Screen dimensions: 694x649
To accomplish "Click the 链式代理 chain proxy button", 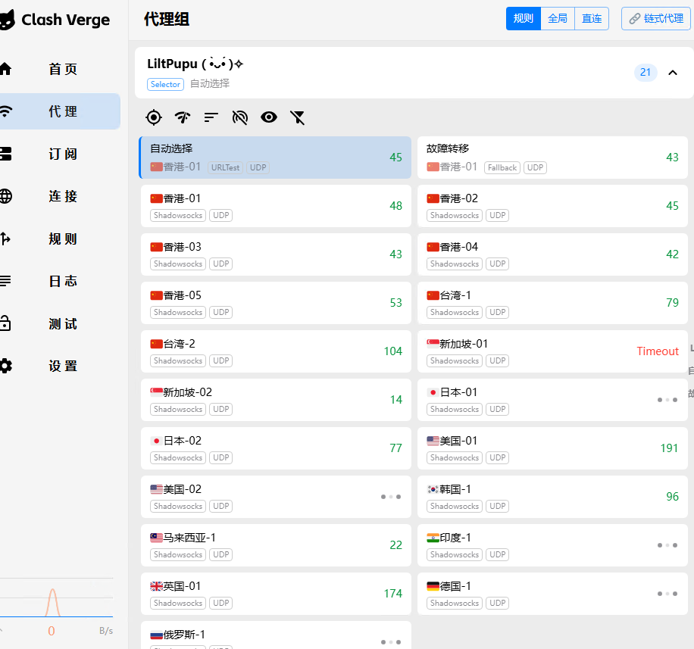I will pyautogui.click(x=655, y=19).
